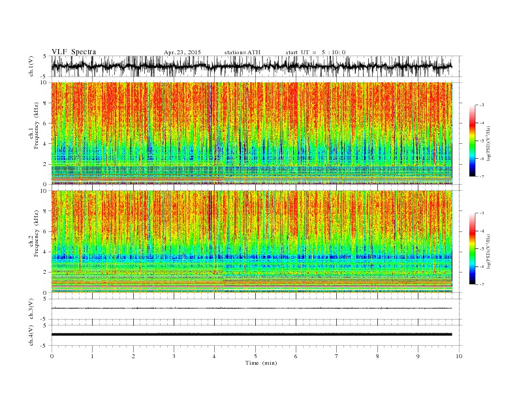Click the ch.3(V) axis label
This screenshot has height=400, width=517.
(x=31, y=309)
